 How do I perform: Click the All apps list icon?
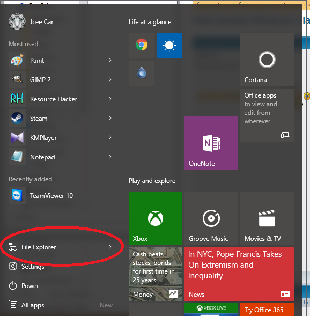(x=12, y=305)
